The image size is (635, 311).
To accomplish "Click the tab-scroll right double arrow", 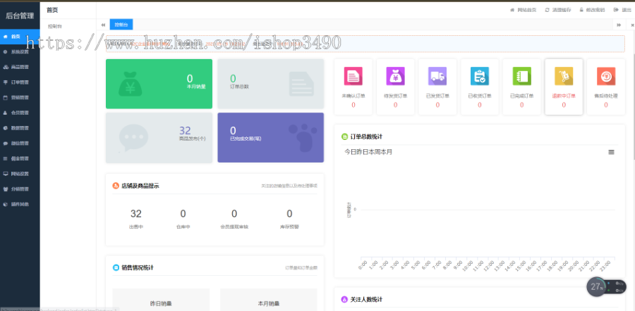I will point(619,25).
